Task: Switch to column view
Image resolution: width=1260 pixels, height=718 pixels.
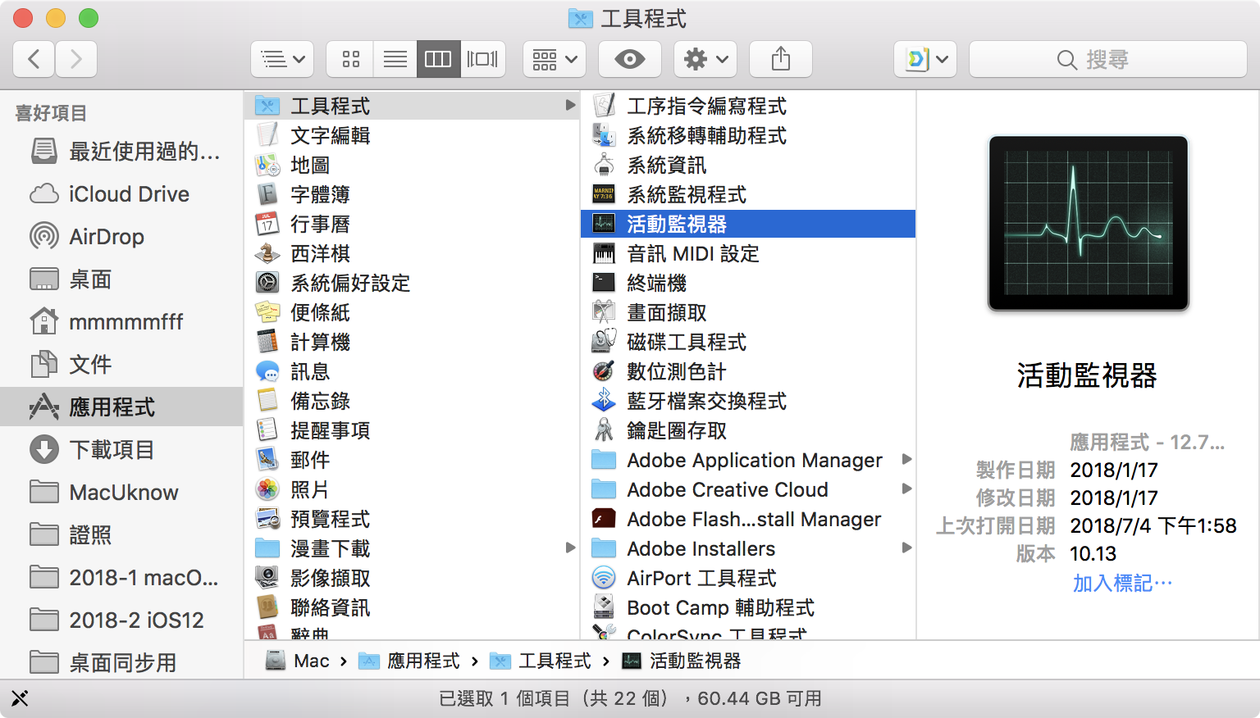Action: coord(438,59)
